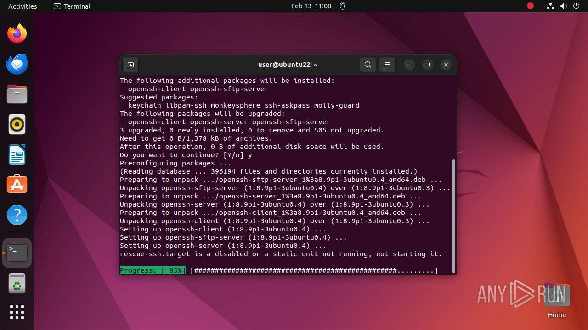588x330 pixels.
Task: Open the volume icon in top bar
Action: (563, 6)
